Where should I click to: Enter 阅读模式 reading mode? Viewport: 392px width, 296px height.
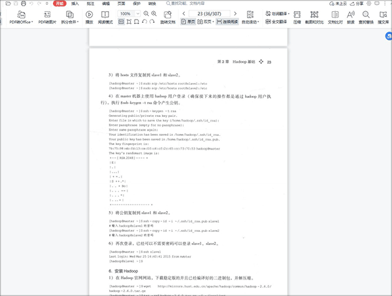[x=105, y=17]
